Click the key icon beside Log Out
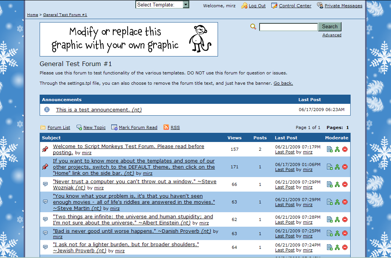391x258 pixels. tap(244, 5)
